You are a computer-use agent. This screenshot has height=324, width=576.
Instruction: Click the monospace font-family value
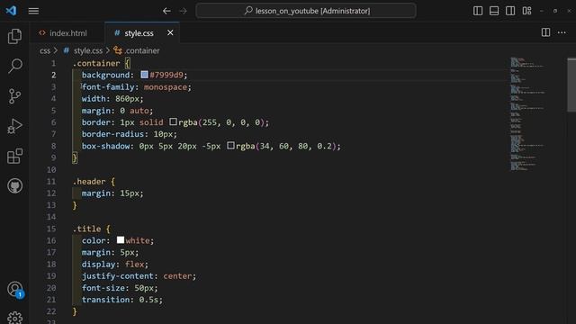(166, 87)
